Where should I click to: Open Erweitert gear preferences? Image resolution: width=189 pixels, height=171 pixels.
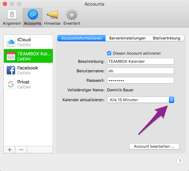coord(72,17)
